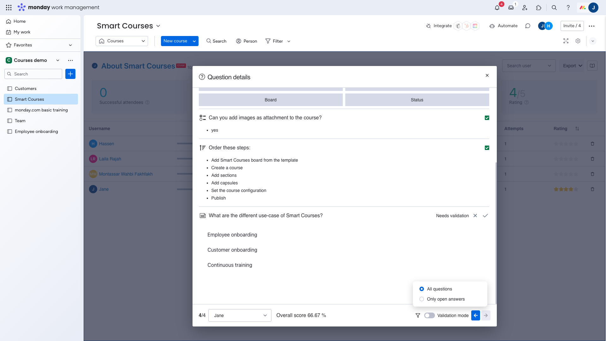The width and height of the screenshot is (606, 341).
Task: Click Montassar Wahbi Fakhfakh user link
Action: 126,174
